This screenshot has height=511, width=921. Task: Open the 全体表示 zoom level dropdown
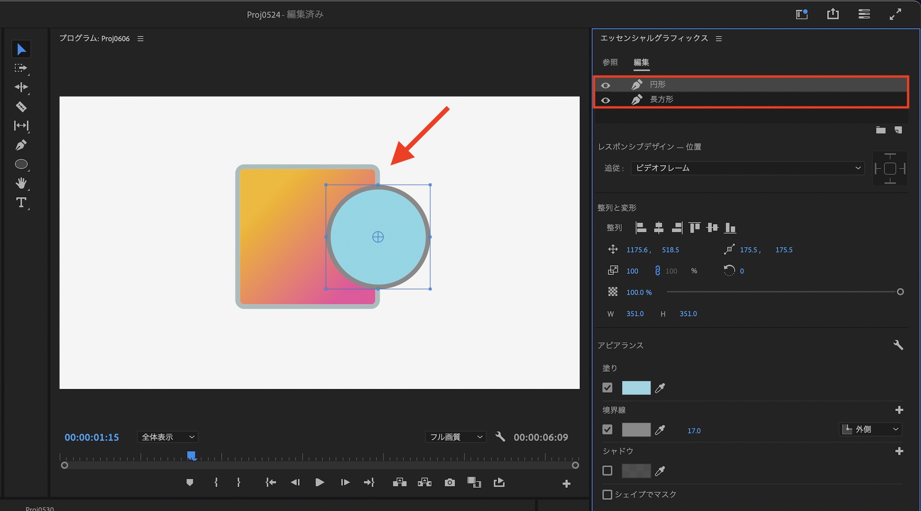(x=168, y=437)
